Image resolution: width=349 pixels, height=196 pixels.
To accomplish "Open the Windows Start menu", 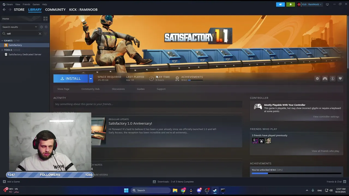I will click(126, 190).
